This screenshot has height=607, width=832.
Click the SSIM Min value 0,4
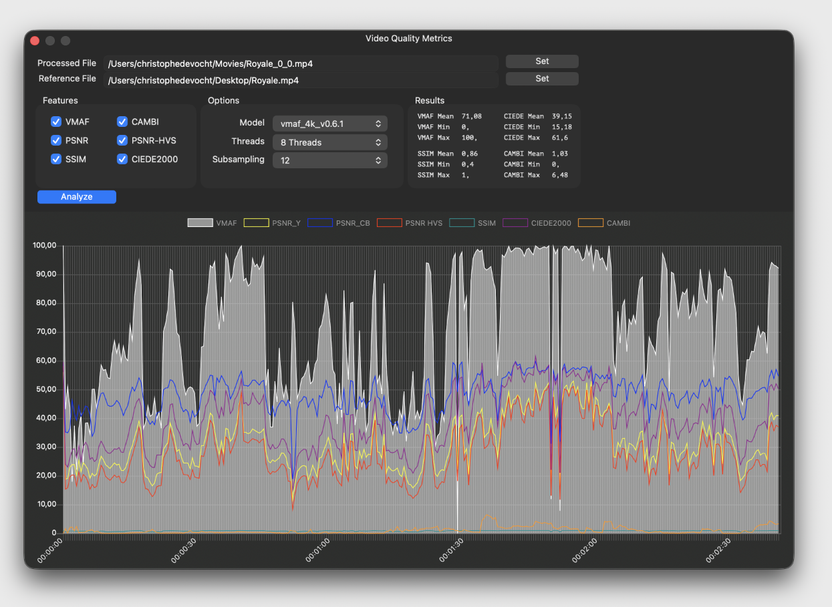coord(468,164)
